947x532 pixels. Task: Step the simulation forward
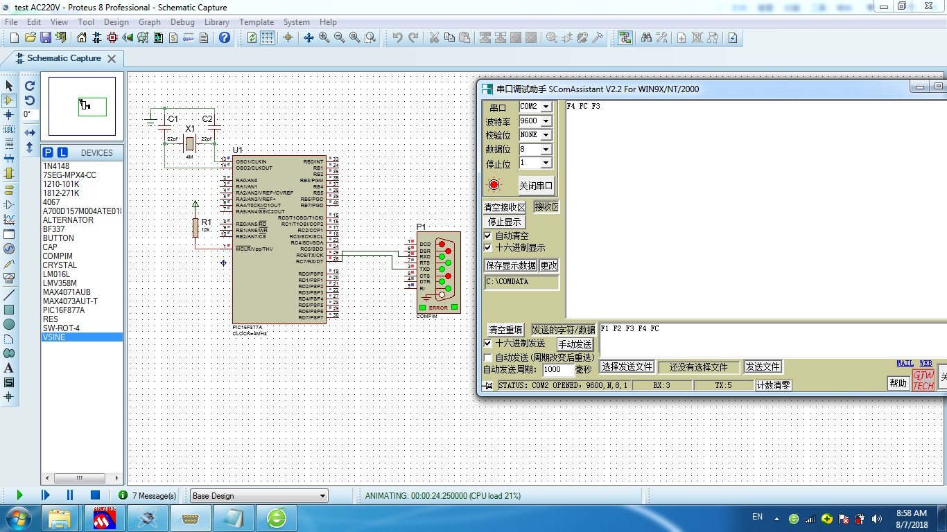[x=46, y=495]
